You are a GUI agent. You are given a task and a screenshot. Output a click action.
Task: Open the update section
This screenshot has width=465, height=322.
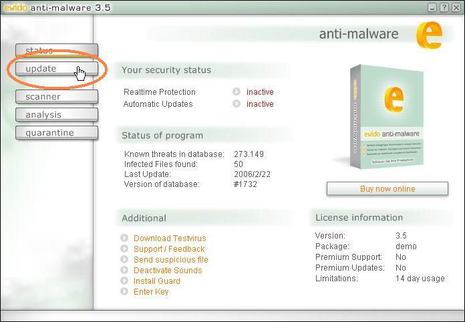[57, 69]
